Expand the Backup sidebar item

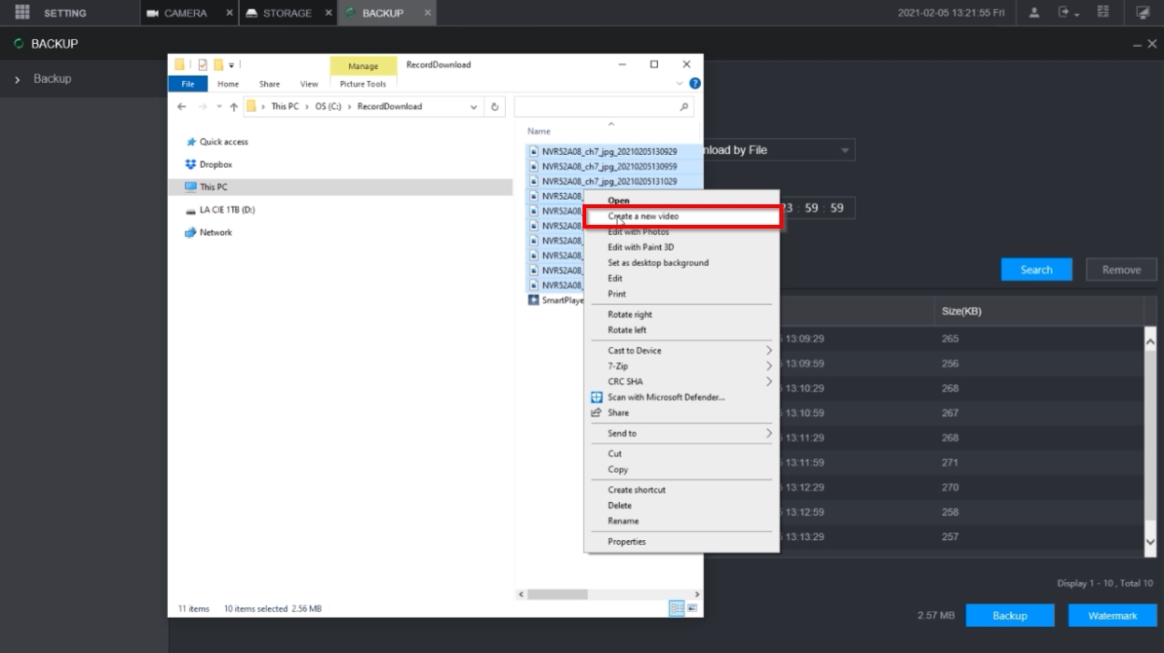point(18,79)
